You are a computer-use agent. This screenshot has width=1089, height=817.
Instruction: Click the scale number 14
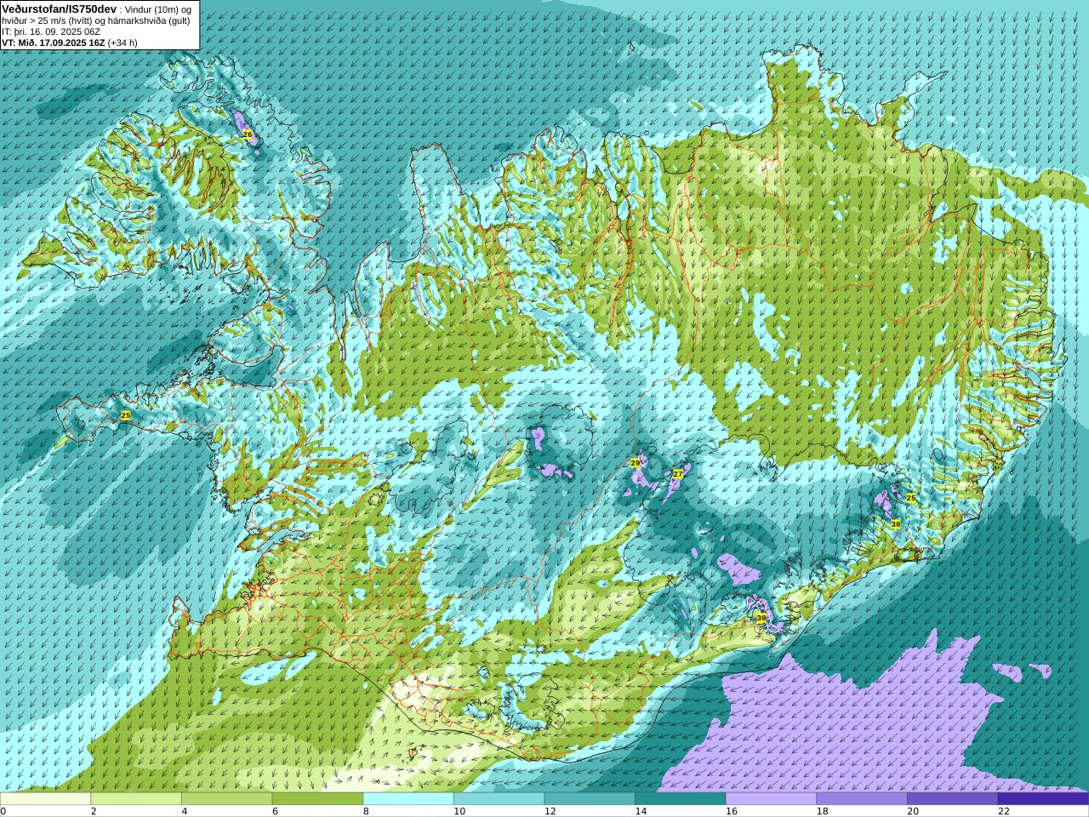(x=640, y=811)
